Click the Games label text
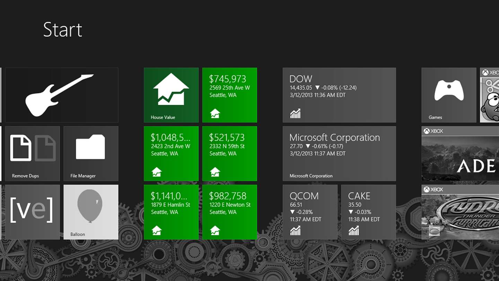This screenshot has height=281, width=499. [435, 117]
